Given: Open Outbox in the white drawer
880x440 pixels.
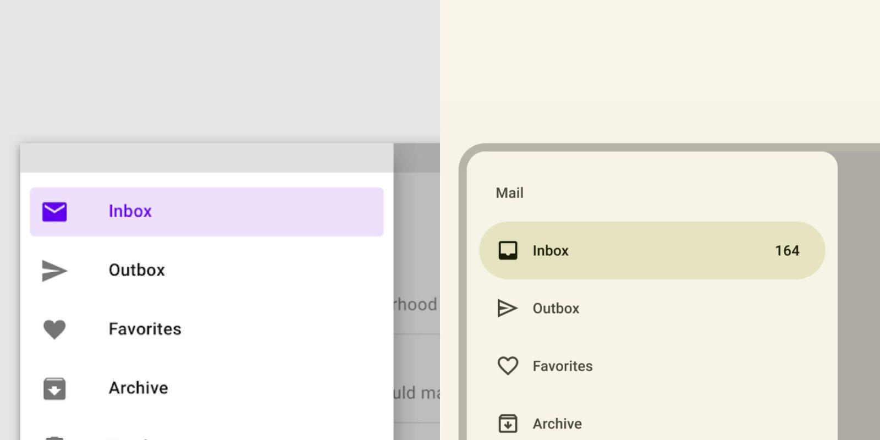Looking at the screenshot, I should pos(137,270).
